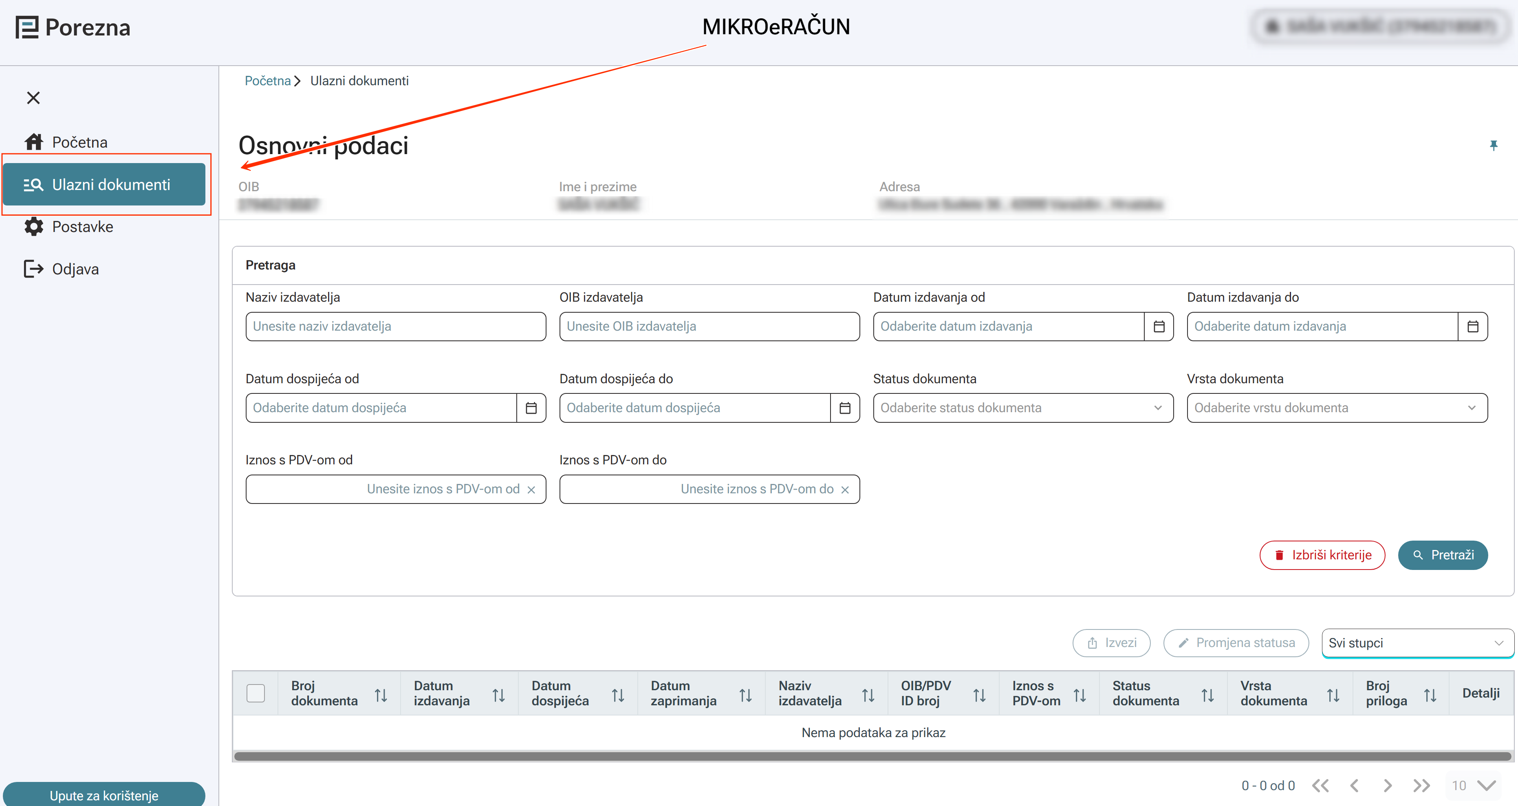Open calendar for Datum izdavanja od

click(x=1159, y=326)
